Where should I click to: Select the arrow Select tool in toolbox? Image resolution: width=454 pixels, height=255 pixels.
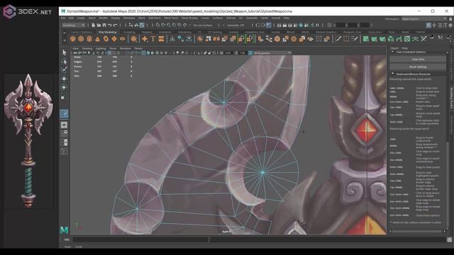[65, 52]
